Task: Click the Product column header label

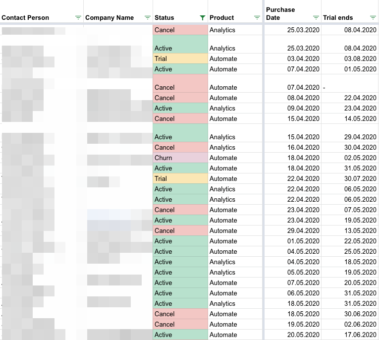Action: [221, 18]
